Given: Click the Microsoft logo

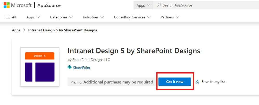Looking at the screenshot, I should (x=17, y=5).
